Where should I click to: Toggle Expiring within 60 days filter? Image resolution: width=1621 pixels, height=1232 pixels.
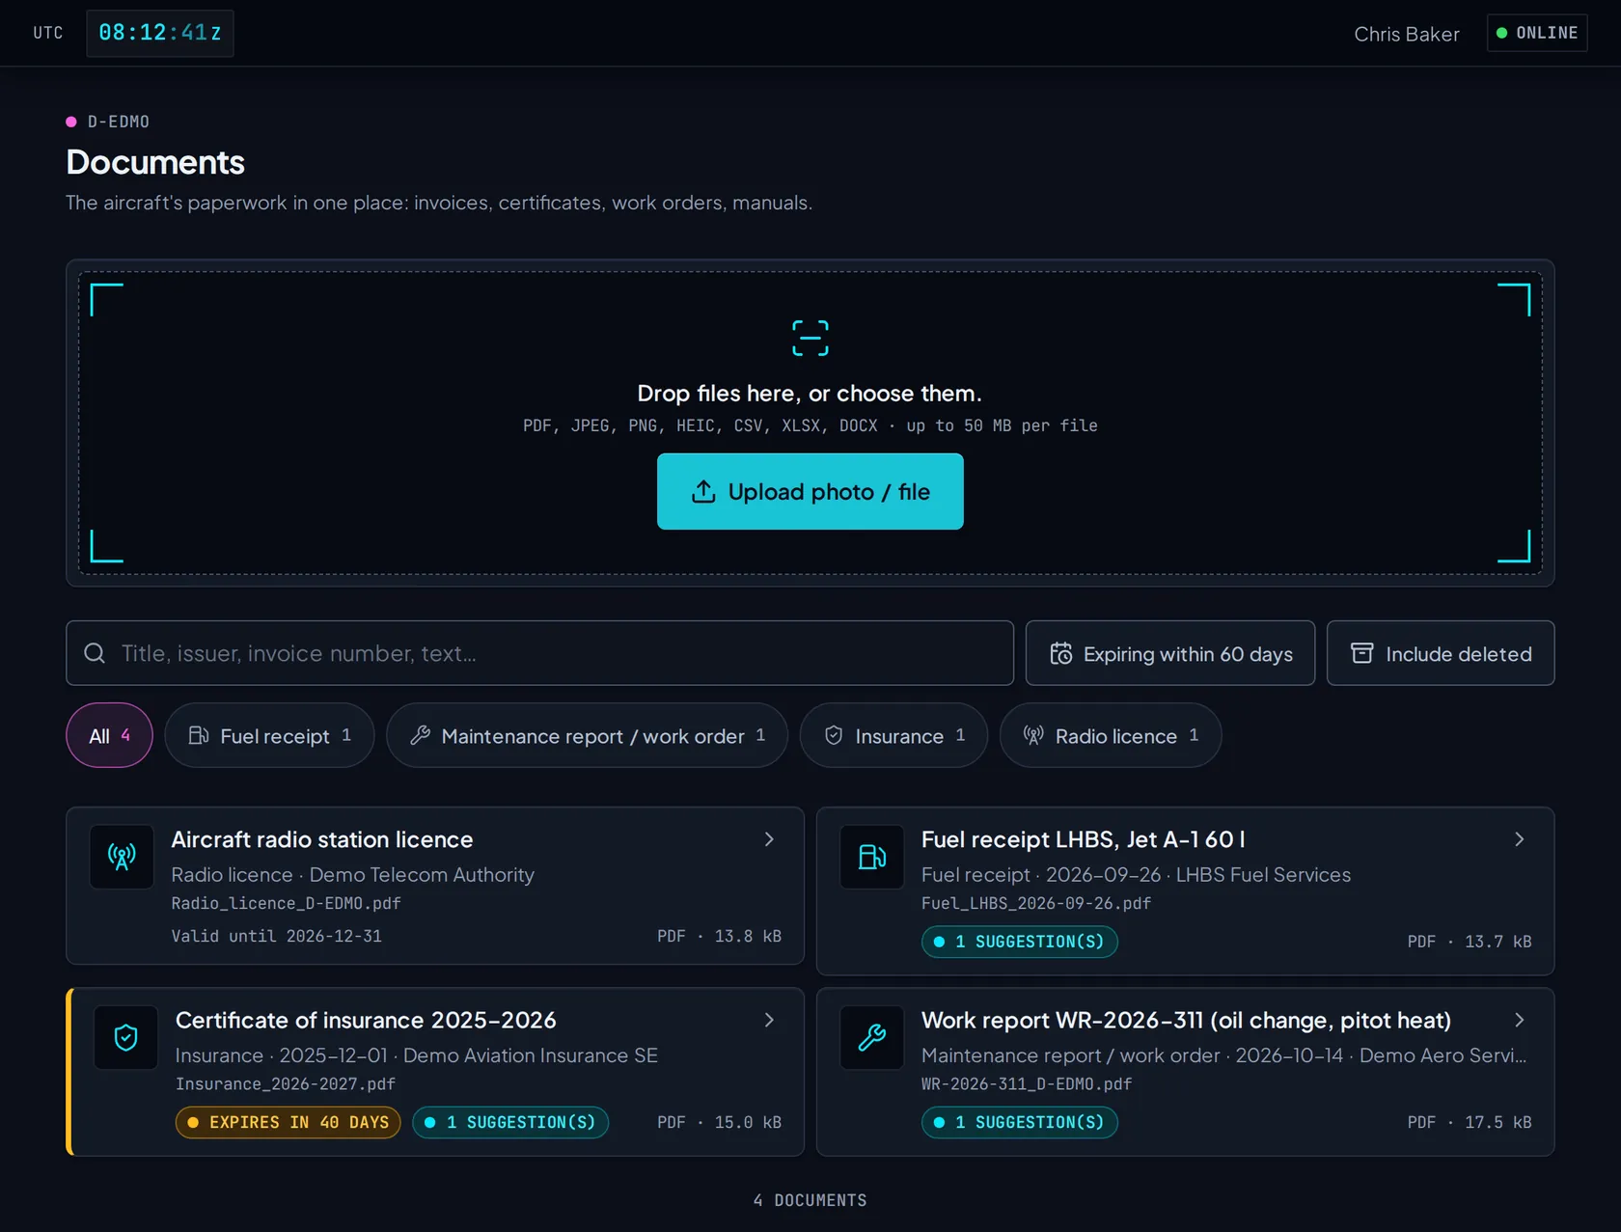tap(1169, 653)
